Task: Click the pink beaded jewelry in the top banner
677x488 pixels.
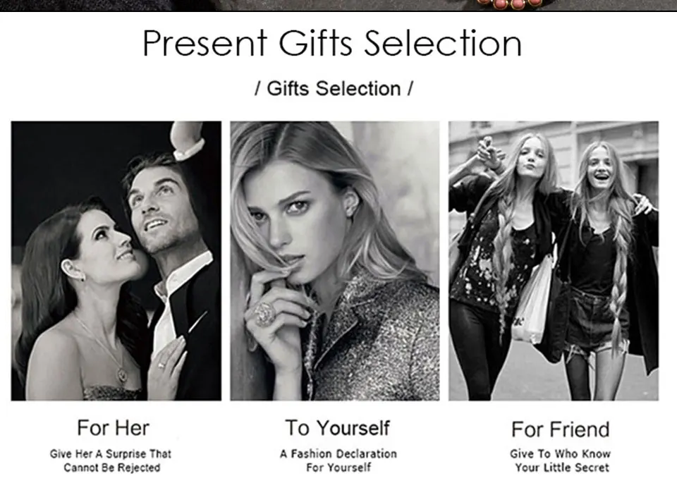Action: (509, 4)
